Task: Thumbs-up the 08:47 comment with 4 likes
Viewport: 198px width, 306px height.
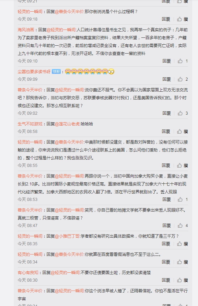Action: point(180,225)
